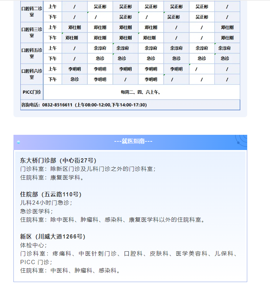Screen dimensions: 270x290
Task: Click the 急诊 cell in 口腔科六诊室 afternoon row
Action: click(75, 79)
